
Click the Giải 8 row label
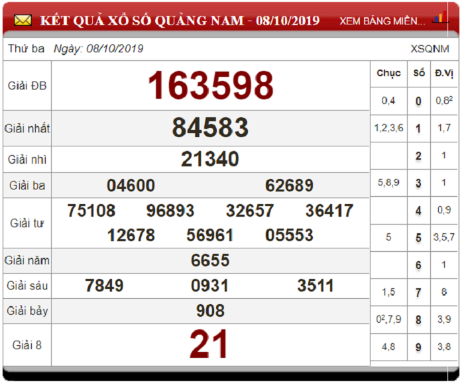pos(27,345)
